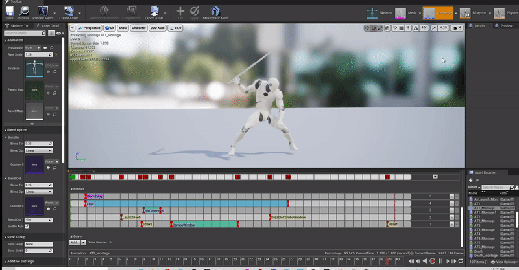
Task: Step one frame backward
Action: 418,261
